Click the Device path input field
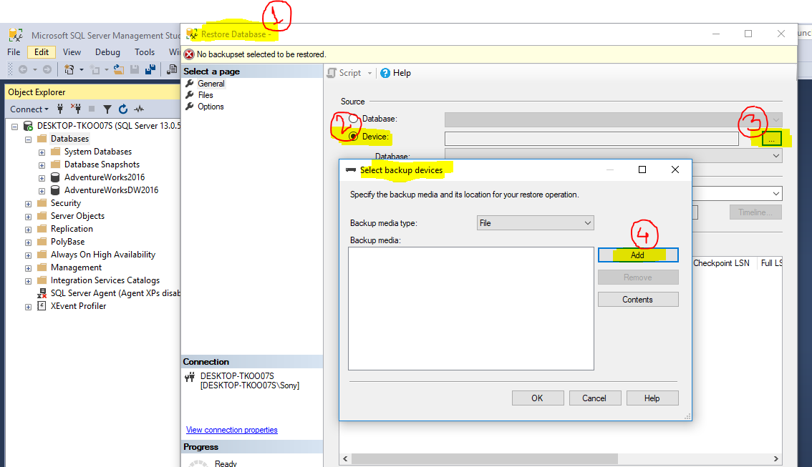The image size is (812, 467). 591,139
